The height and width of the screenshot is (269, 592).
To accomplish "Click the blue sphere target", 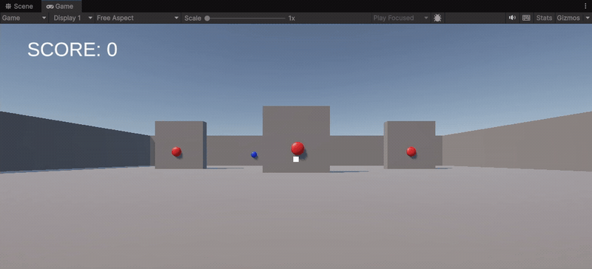I will 254,154.
